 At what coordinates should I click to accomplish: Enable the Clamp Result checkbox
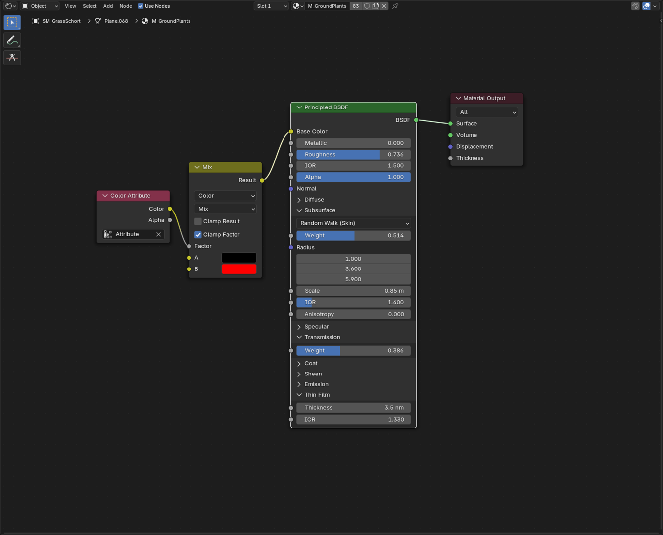(x=198, y=221)
